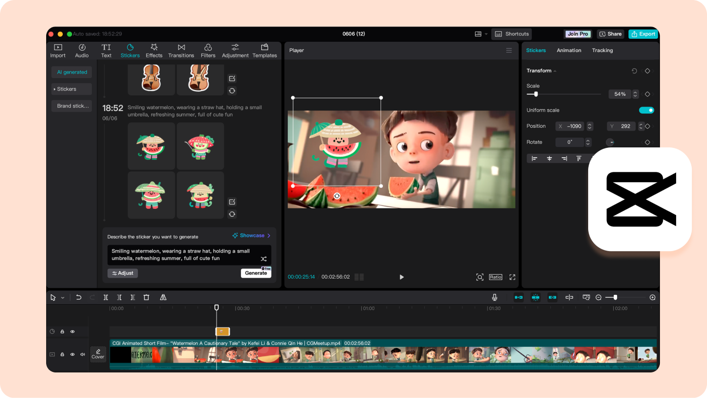
Task: Open the Showcase link
Action: click(252, 236)
